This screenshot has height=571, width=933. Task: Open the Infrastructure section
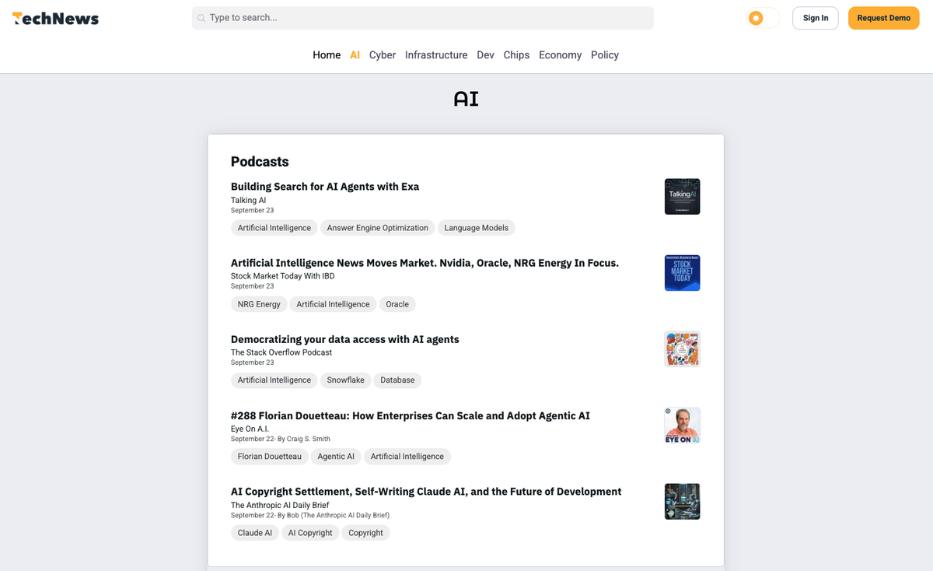436,54
